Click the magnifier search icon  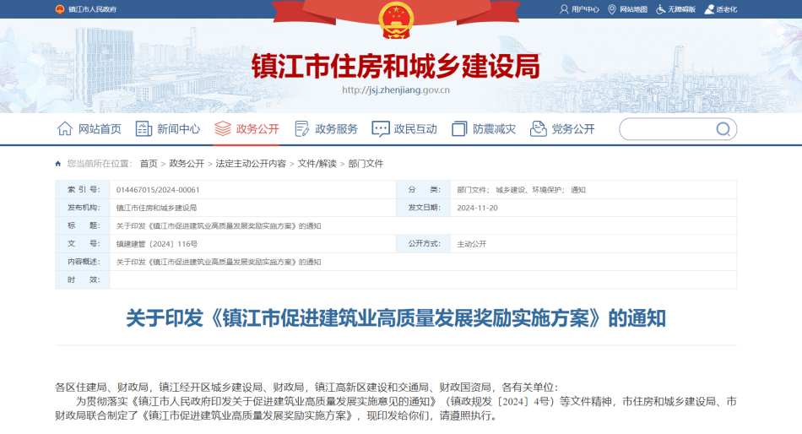723,129
